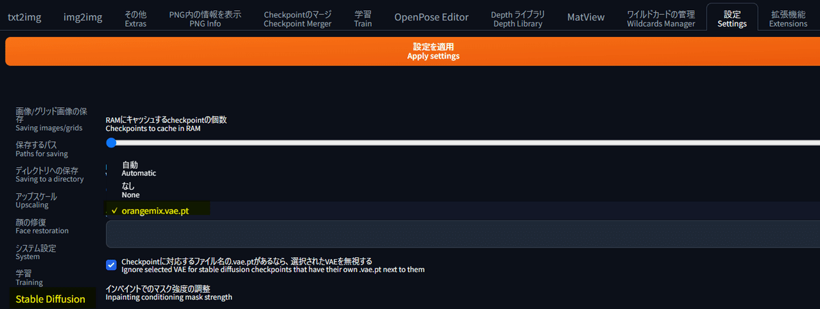
Task: Switch to the Train tab
Action: pyautogui.click(x=363, y=18)
